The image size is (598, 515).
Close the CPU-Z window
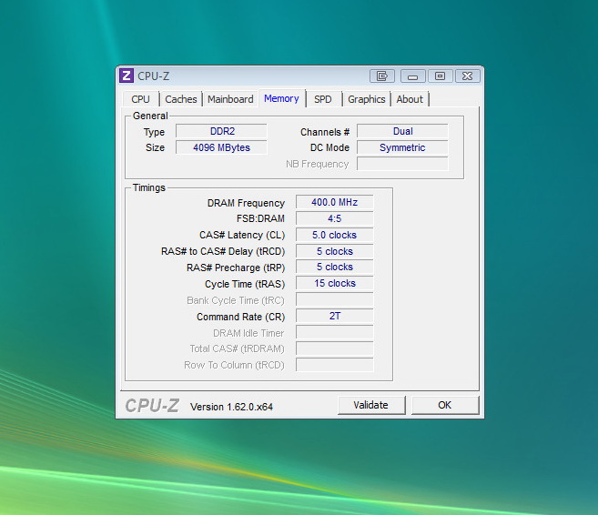pyautogui.click(x=468, y=76)
